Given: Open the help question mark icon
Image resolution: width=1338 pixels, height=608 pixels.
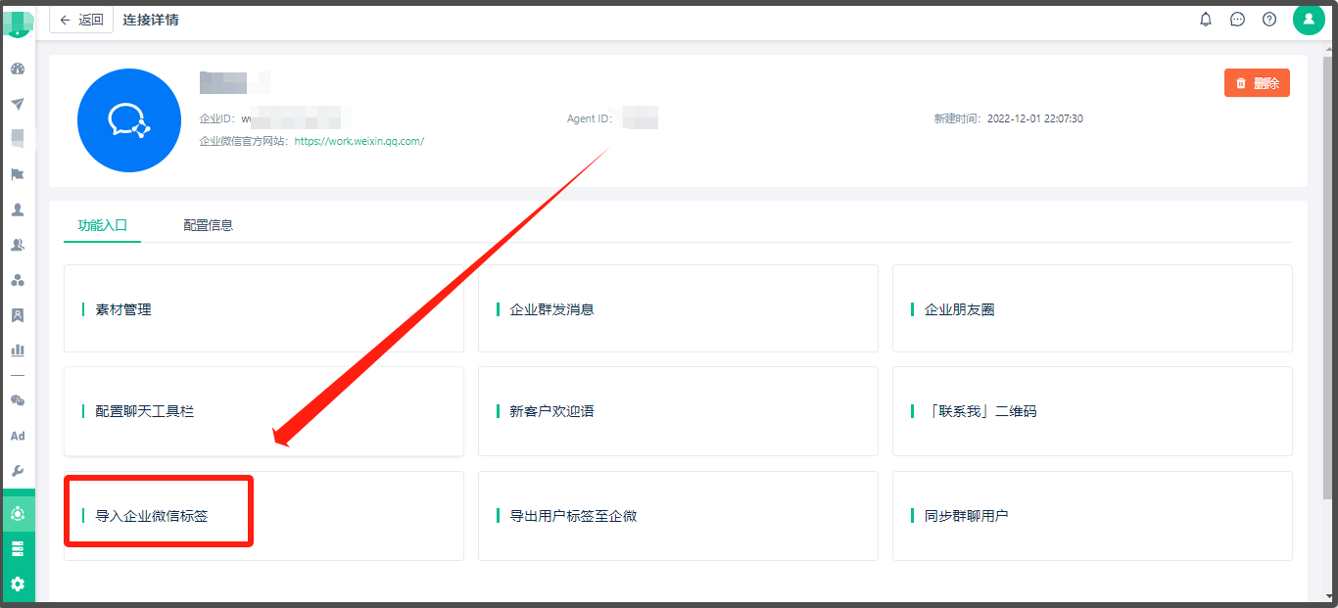Looking at the screenshot, I should (1269, 20).
